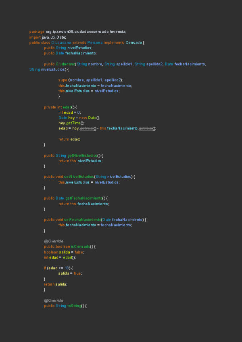Click the @Override annotation above isCensado
The image size is (242, 342).
(x=53, y=241)
